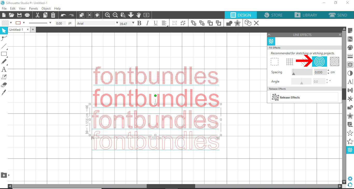Switch to the STORE tab

tap(273, 15)
